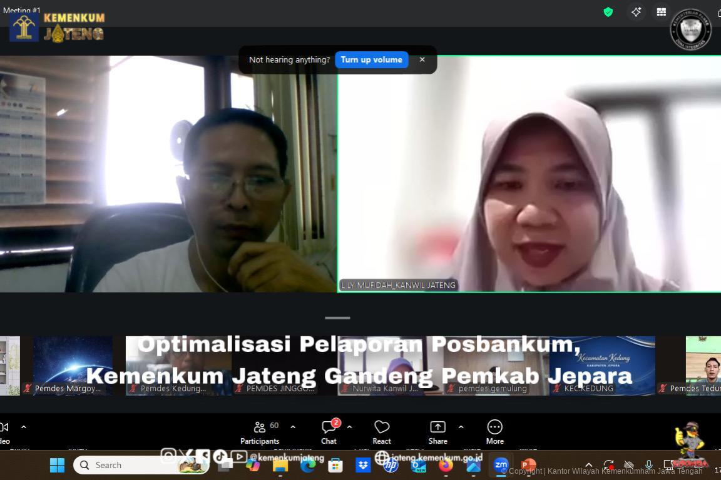The image size is (721, 480).
Task: Click the taskbar Search box
Action: (x=141, y=465)
